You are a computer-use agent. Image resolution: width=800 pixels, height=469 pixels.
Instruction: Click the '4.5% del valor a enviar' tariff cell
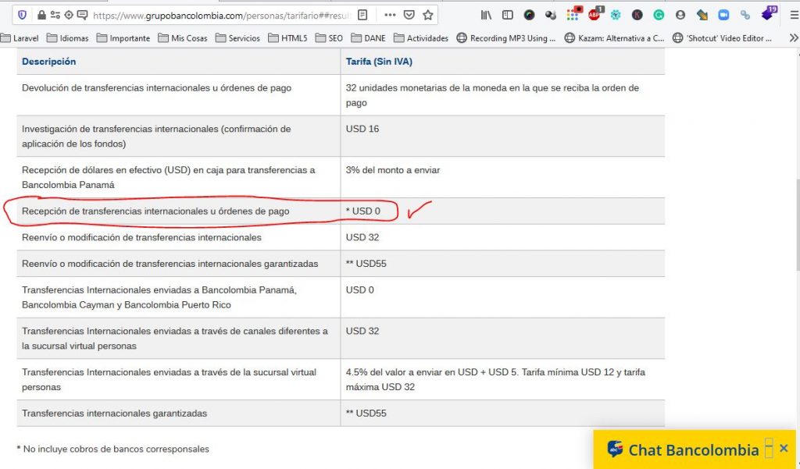(495, 379)
